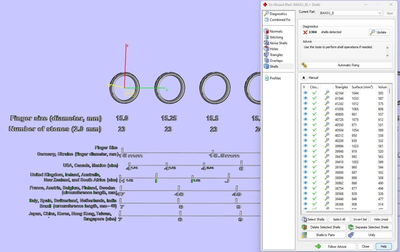The width and height of the screenshot is (400, 252).
Task: Click the Shells cube icon
Action: coord(266,66)
